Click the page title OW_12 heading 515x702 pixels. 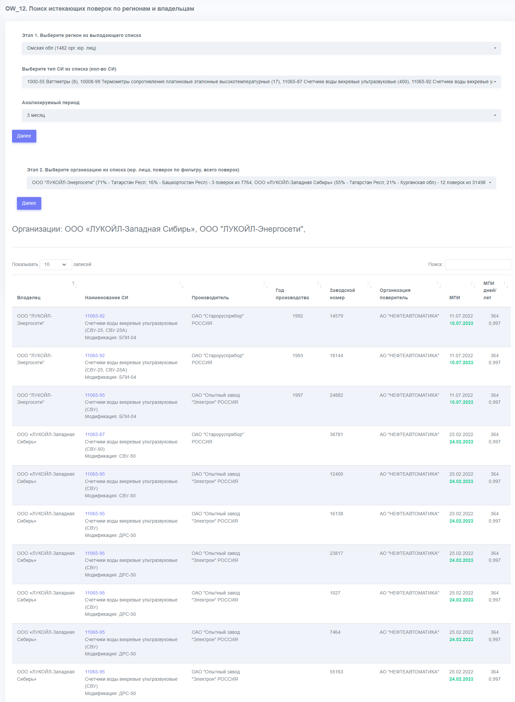click(100, 9)
